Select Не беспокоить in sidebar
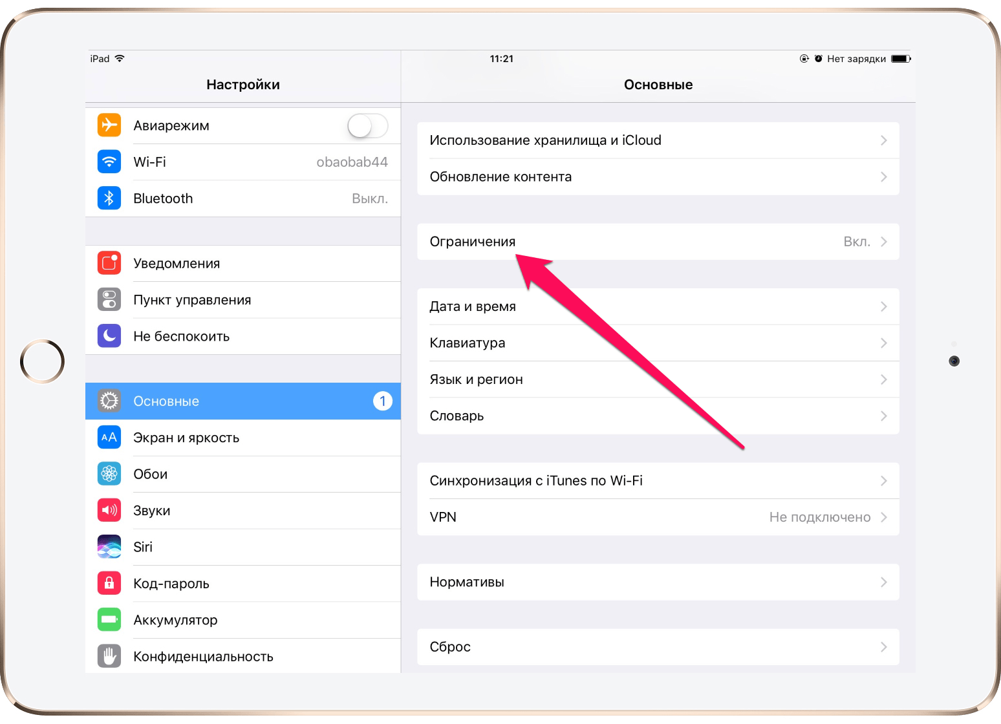This screenshot has height=724, width=1001. [243, 336]
